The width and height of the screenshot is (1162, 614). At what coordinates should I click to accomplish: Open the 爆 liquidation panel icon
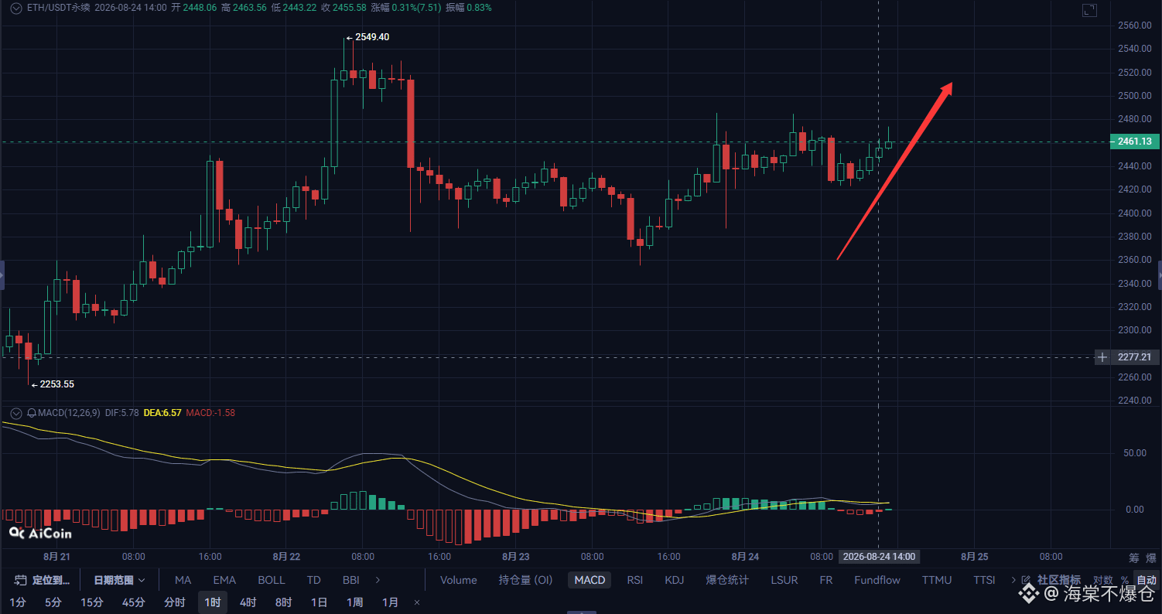pyautogui.click(x=1151, y=558)
